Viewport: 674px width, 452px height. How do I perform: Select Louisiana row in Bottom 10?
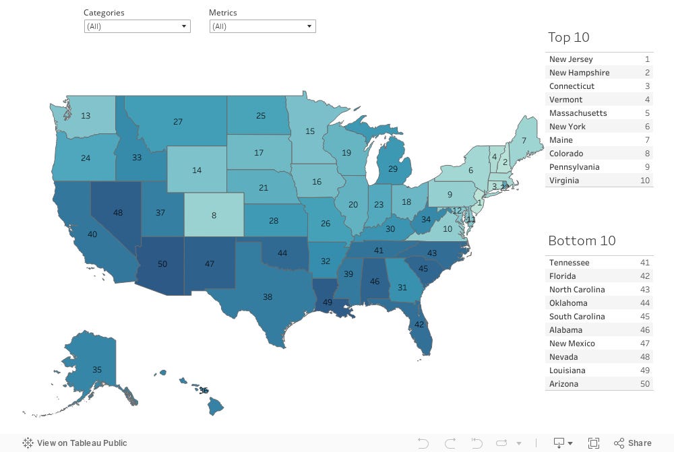click(599, 370)
